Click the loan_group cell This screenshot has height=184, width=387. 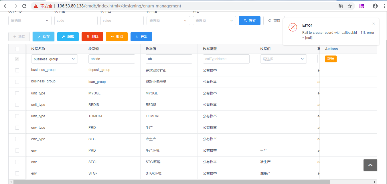click(x=97, y=82)
